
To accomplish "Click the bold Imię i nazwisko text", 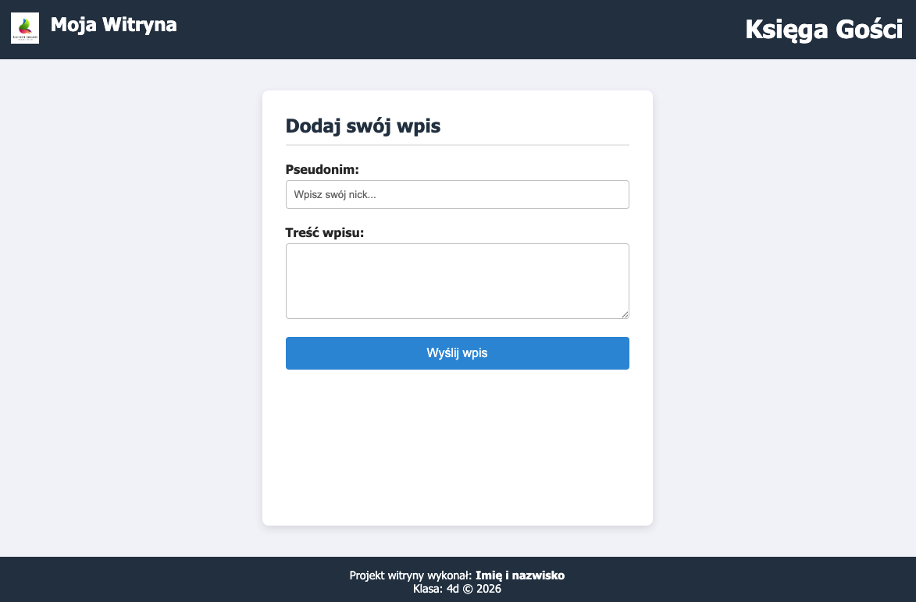I will (x=519, y=575).
